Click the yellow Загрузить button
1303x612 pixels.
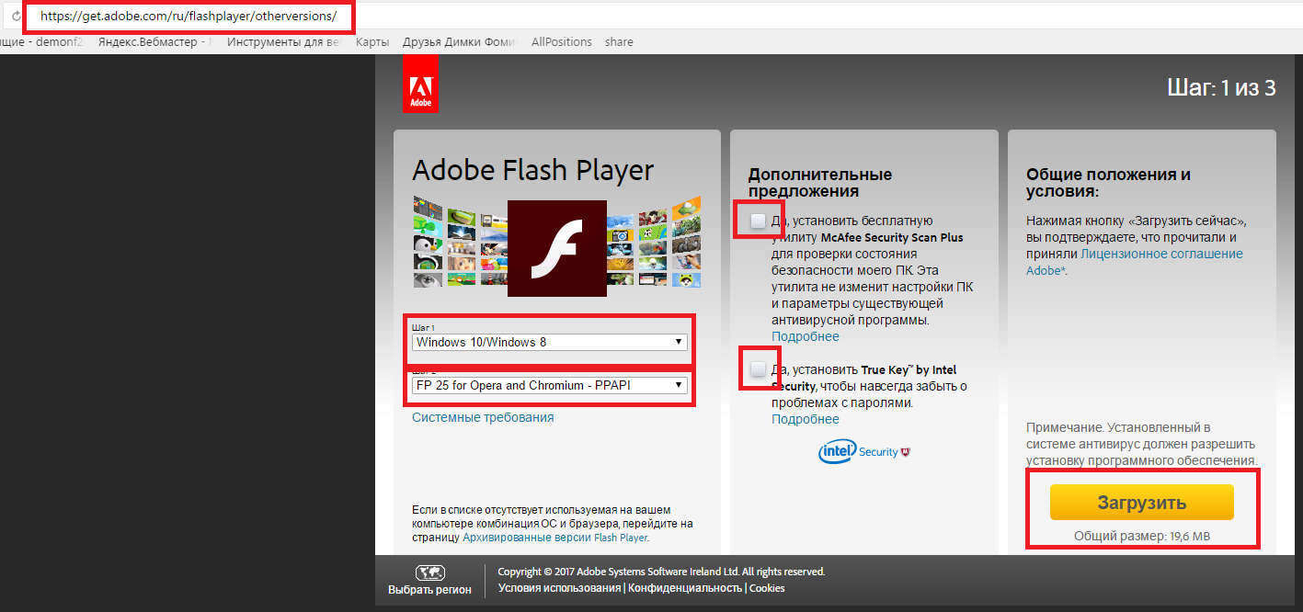point(1142,503)
